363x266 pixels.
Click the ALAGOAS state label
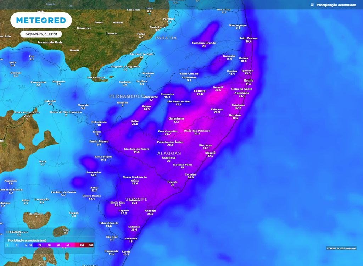point(168,153)
